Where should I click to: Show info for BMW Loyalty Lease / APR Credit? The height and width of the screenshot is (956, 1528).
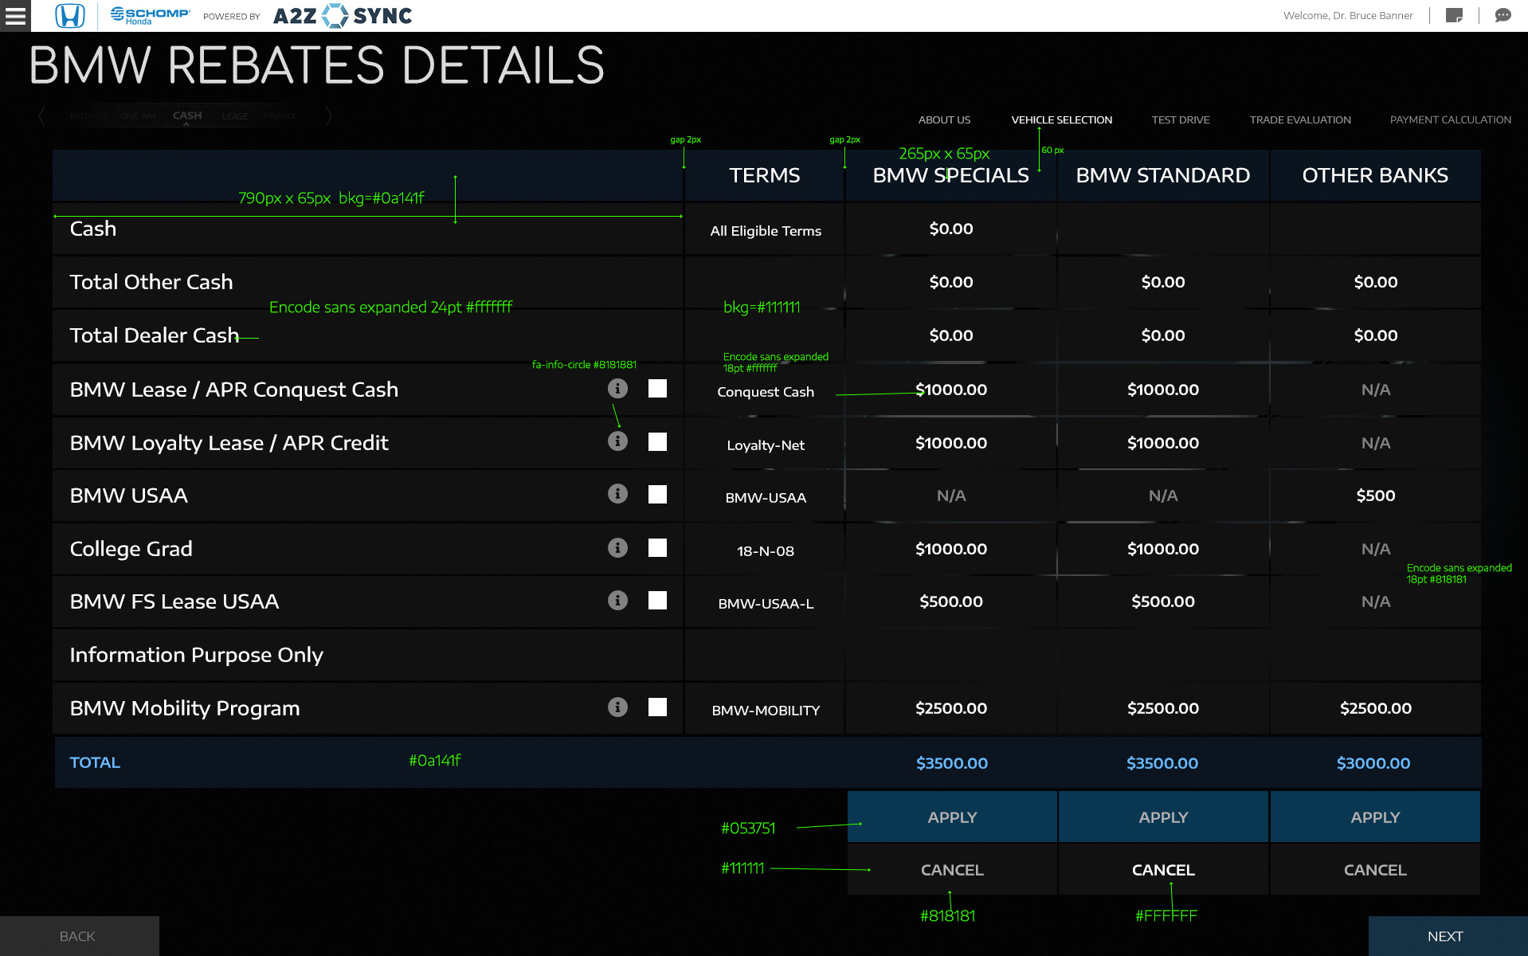(617, 441)
